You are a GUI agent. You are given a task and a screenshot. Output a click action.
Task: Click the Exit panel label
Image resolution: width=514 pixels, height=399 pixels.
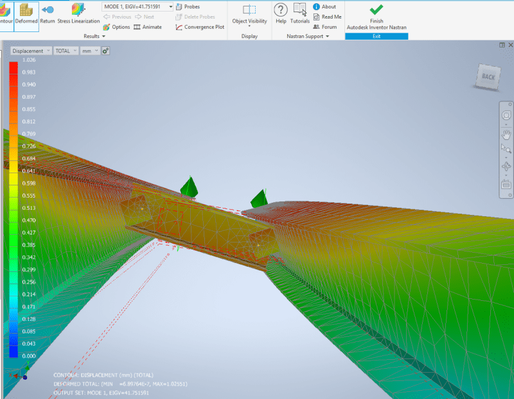coord(377,37)
